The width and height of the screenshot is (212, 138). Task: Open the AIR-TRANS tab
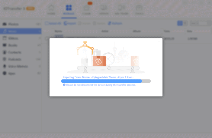(121, 9)
